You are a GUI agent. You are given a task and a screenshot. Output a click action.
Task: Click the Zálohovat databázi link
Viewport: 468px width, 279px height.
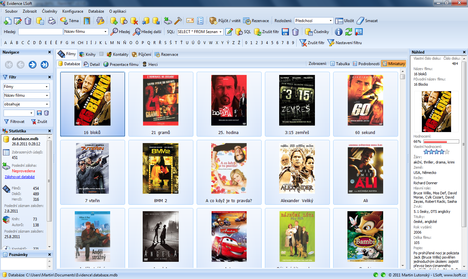(x=20, y=177)
